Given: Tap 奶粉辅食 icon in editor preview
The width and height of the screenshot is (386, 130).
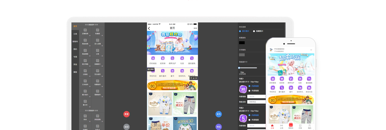Looking at the screenshot, I should pyautogui.click(x=153, y=60).
